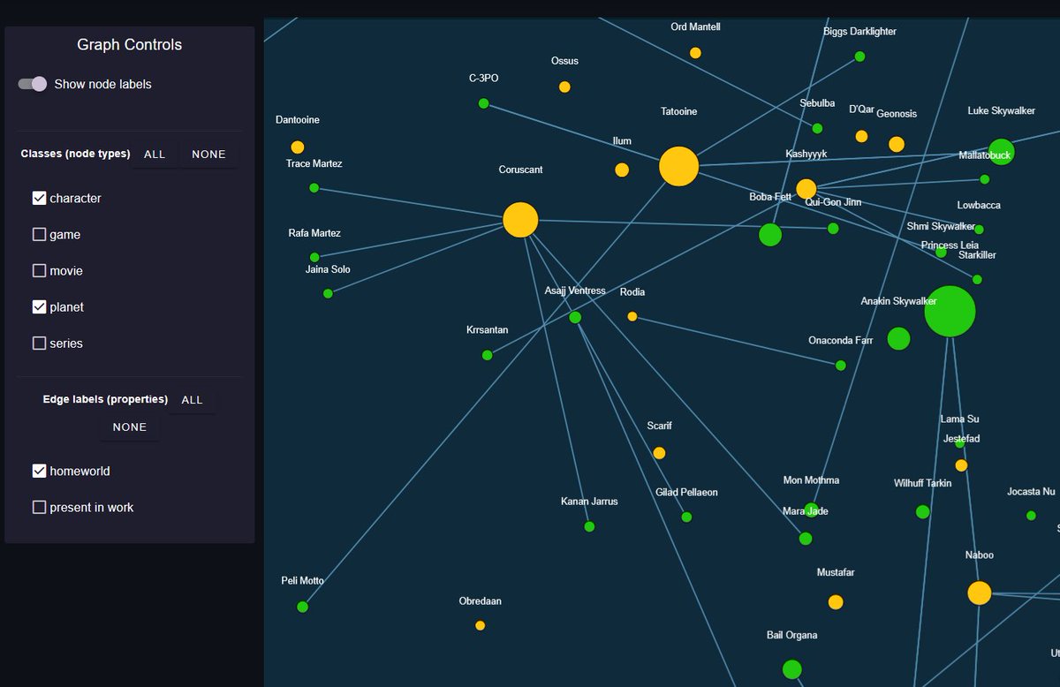This screenshot has width=1060, height=687.
Task: Select the Tatooine planet node
Action: 678,166
